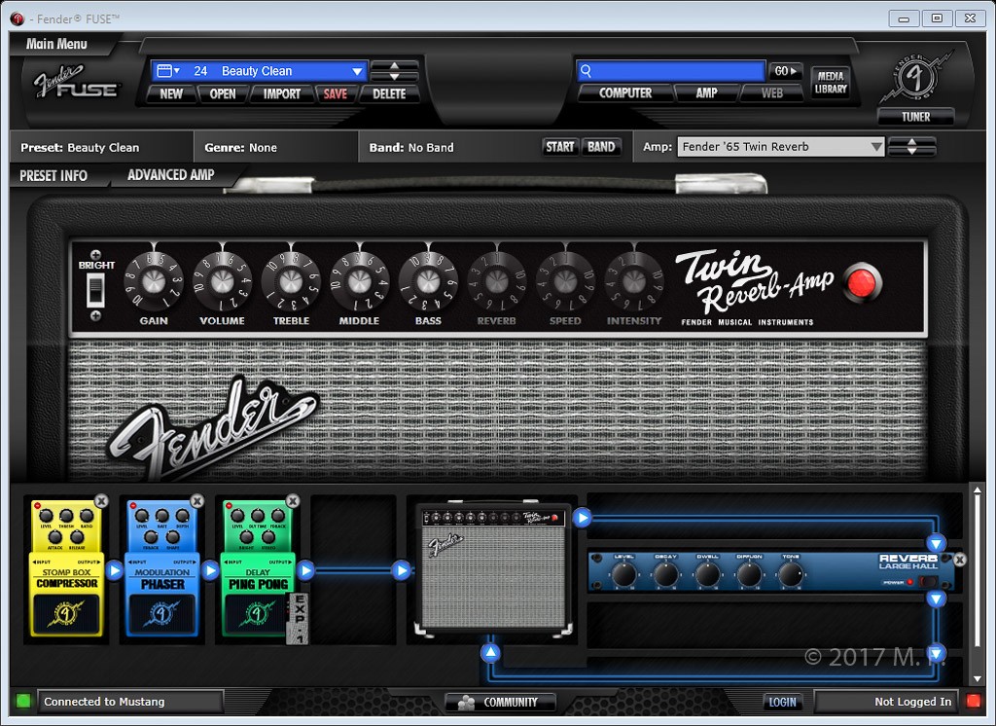The image size is (996, 726).
Task: Click arrow between Phaser and Delay pedals
Action: [210, 570]
